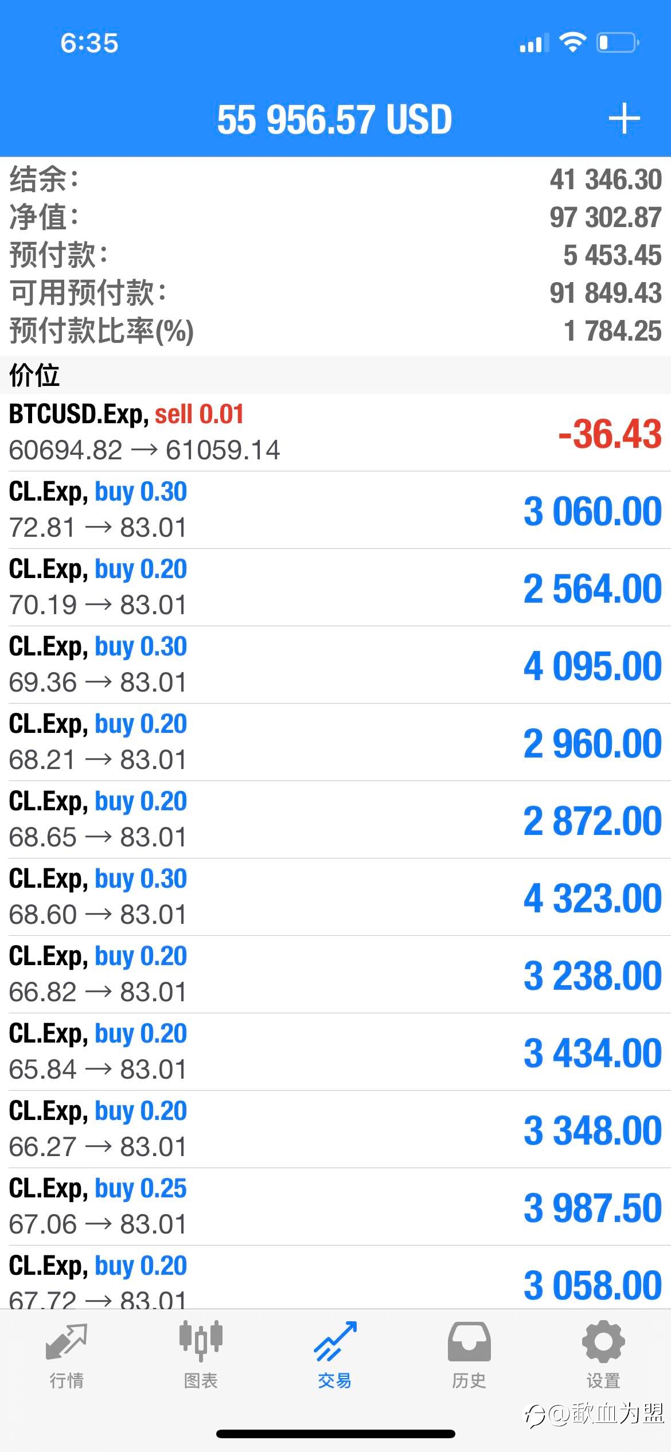Tap the plus icon for new order
671x1452 pixels.
(624, 119)
